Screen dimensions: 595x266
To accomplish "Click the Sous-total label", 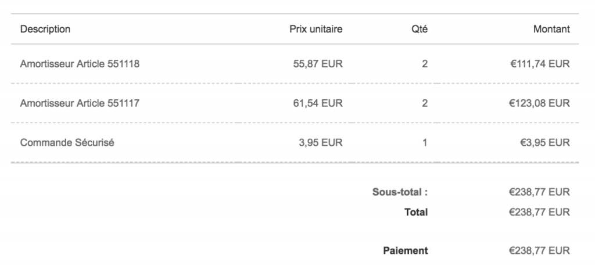I will (400, 192).
